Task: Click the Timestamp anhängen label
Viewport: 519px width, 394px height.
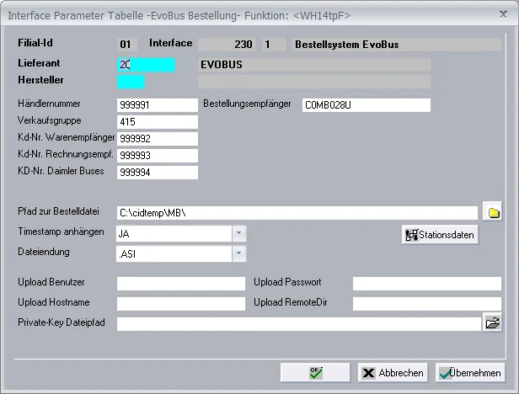Action: (x=61, y=232)
